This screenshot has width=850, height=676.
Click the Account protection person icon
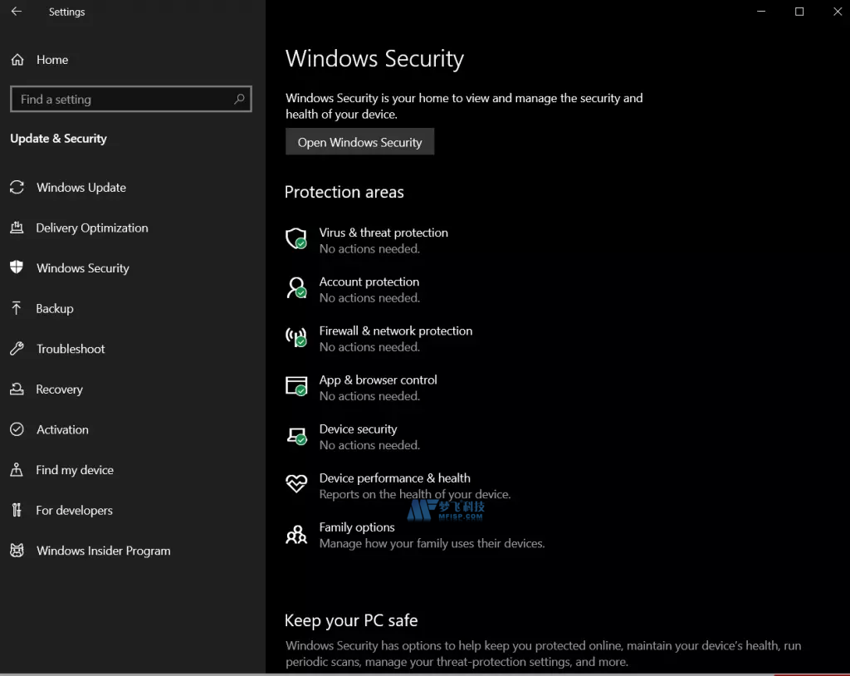296,288
